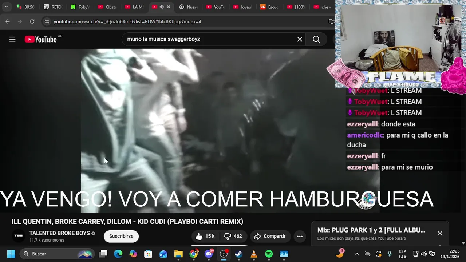This screenshot has height=262, width=466.
Task: Select the URL in the address bar
Action: pyautogui.click(x=127, y=21)
